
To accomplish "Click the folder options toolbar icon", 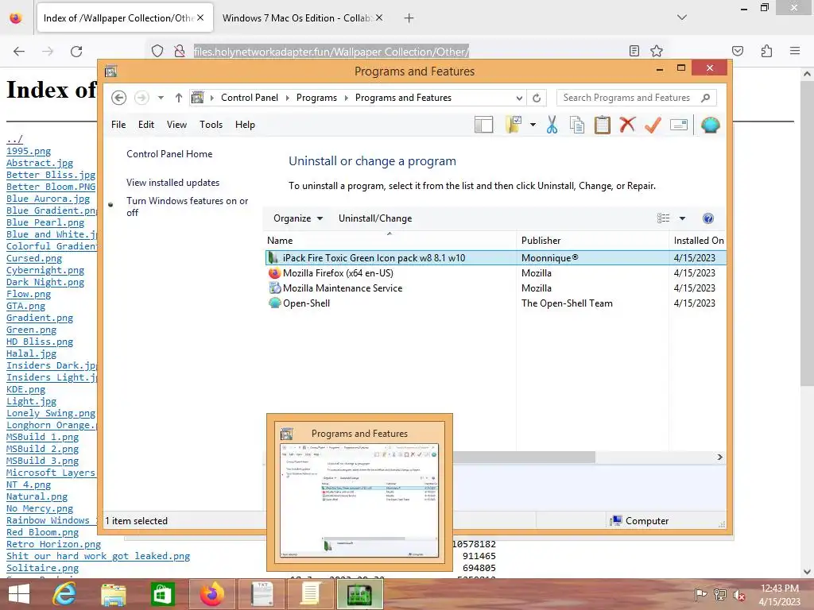I will click(x=513, y=125).
